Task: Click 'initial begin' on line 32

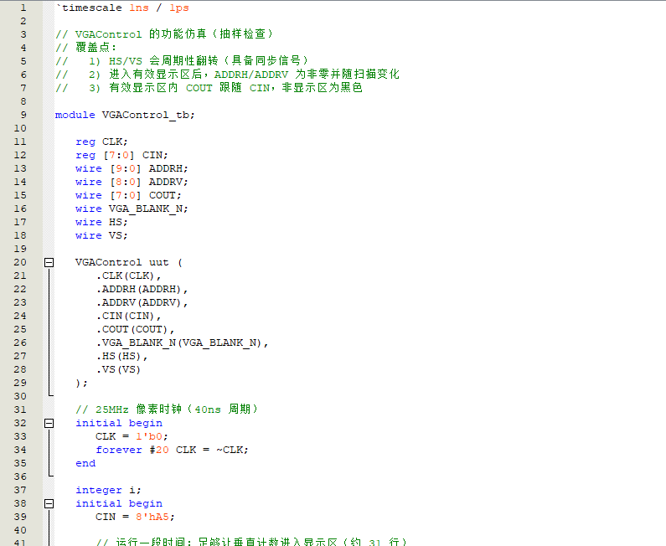Action: [119, 423]
